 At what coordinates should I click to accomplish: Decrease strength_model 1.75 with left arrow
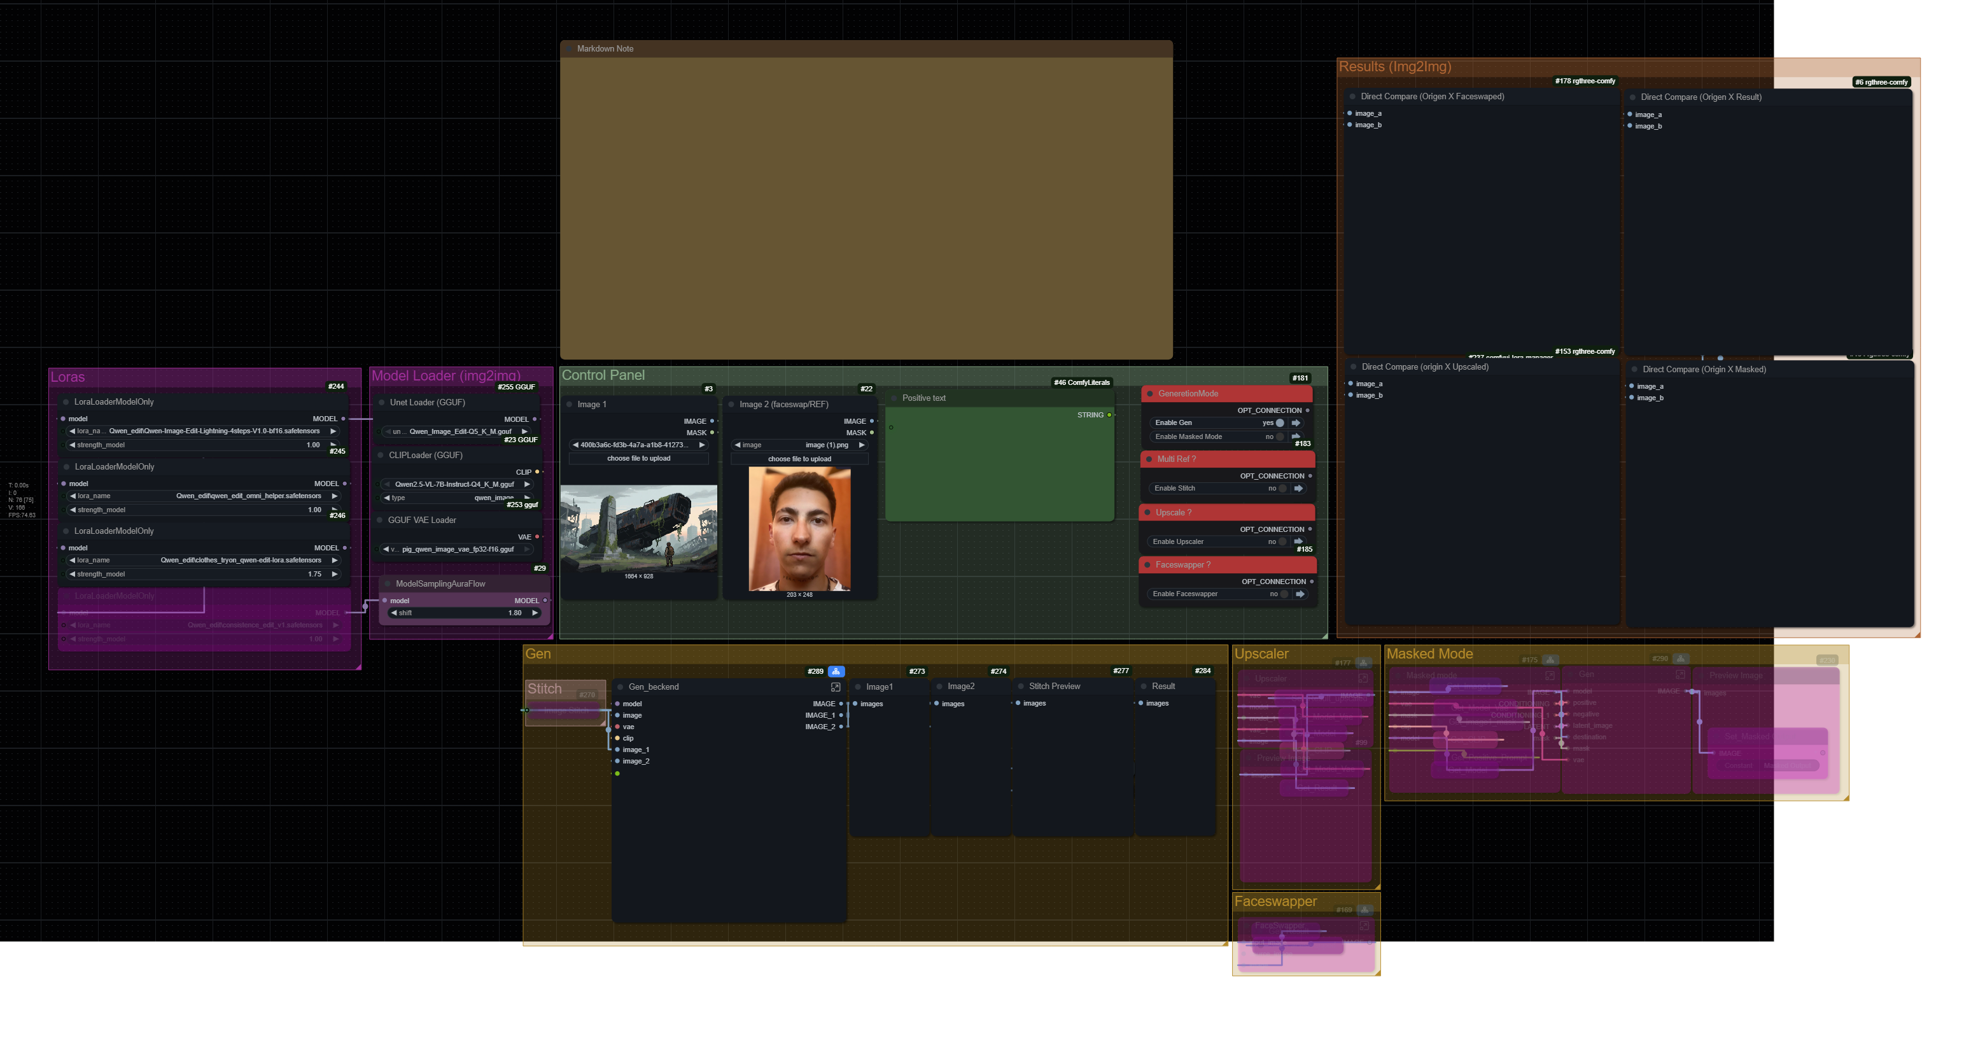click(x=72, y=574)
